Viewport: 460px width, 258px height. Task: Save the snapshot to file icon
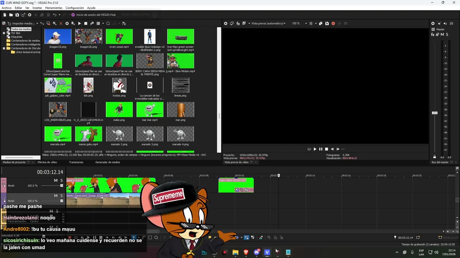327,23
